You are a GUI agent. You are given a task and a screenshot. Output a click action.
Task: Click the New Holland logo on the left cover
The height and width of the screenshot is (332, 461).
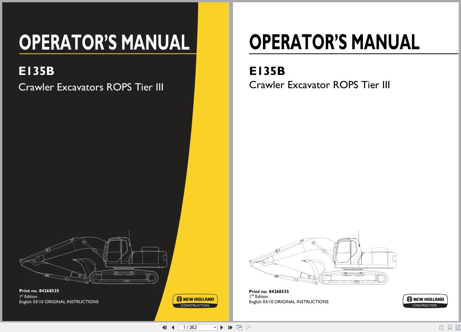[x=195, y=301]
